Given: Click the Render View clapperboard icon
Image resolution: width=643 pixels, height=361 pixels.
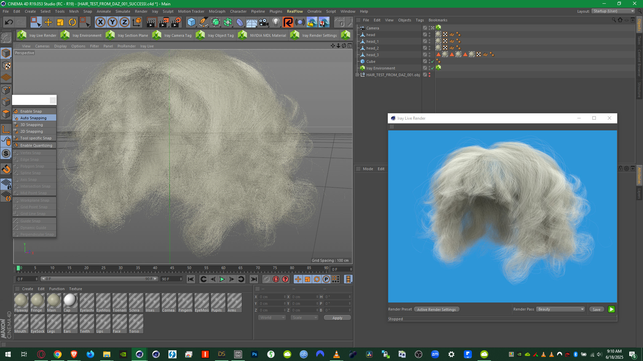Looking at the screenshot, I should click(151, 22).
